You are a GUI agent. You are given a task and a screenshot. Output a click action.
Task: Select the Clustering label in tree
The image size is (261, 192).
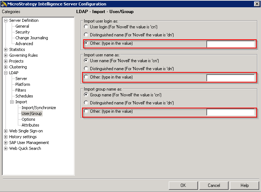point(18,67)
